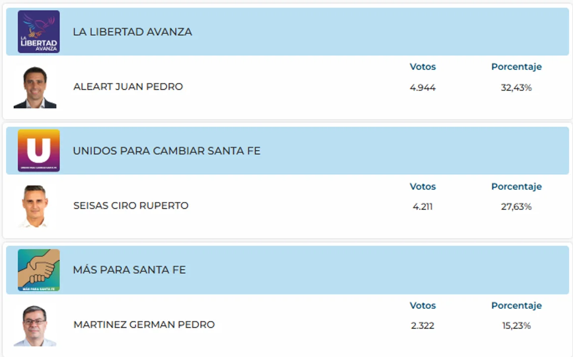This screenshot has height=357, width=573.
Task: Open Seisas Ciro Ruperto's candidate photo
Action: [35, 206]
